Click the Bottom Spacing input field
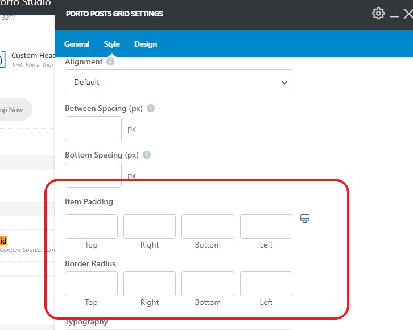Image resolution: width=413 pixels, height=330 pixels. 93,175
